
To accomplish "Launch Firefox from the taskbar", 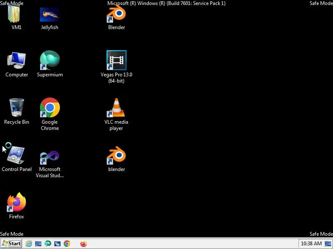I will tap(84, 244).
